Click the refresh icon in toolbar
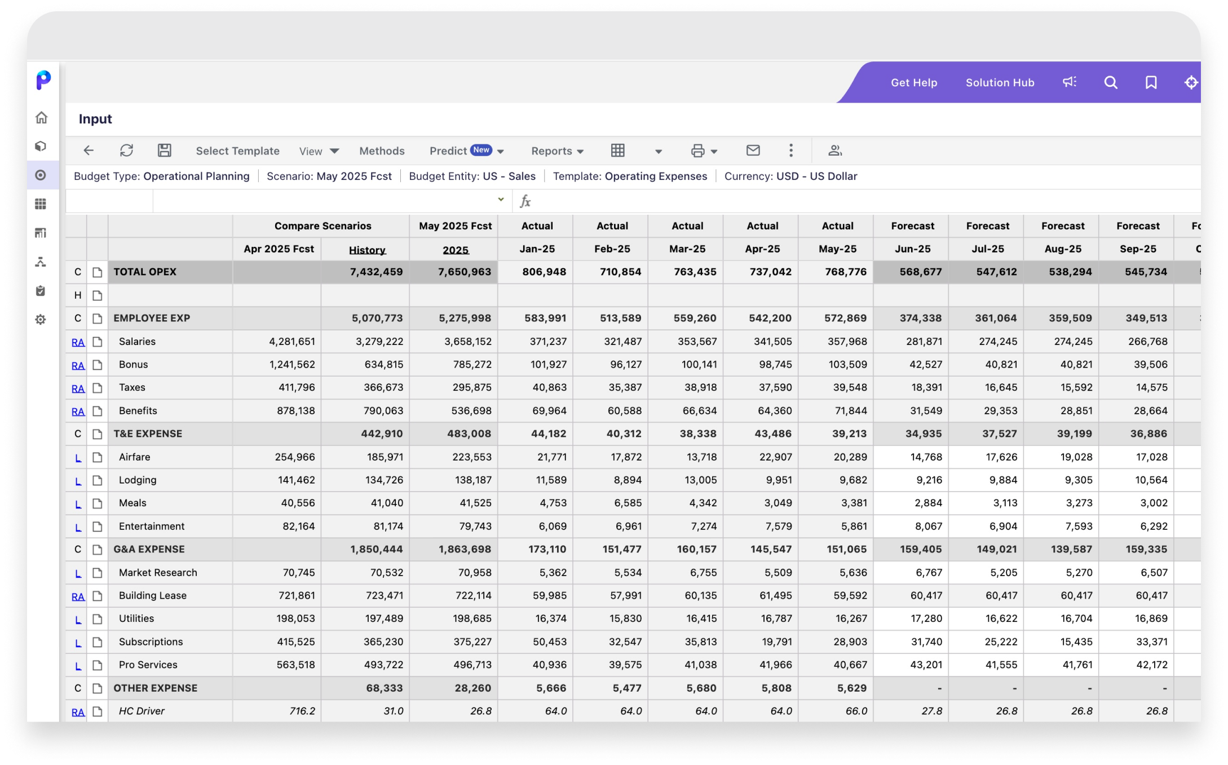Screen dimensions: 1228x765 click(x=126, y=151)
